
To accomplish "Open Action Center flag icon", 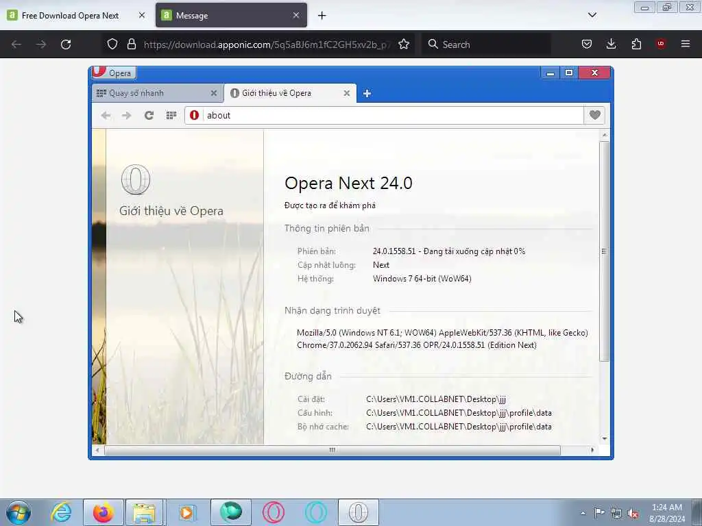I will pyautogui.click(x=599, y=512).
